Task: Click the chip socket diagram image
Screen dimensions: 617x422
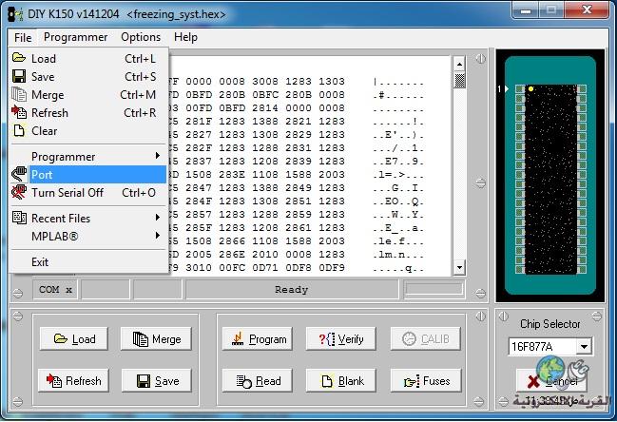Action: (x=550, y=176)
